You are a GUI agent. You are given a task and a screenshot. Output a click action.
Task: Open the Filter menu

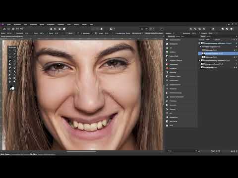(69, 25)
